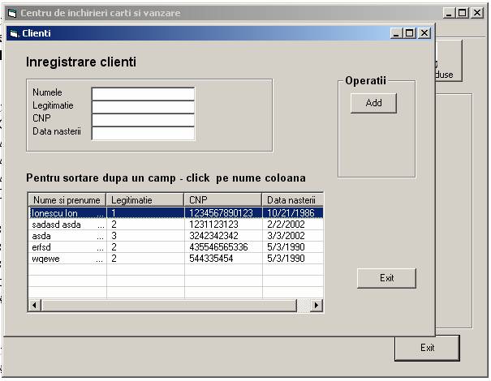Close the Clienti window
Viewport: 491px width, 381px height.
pyautogui.click(x=424, y=33)
